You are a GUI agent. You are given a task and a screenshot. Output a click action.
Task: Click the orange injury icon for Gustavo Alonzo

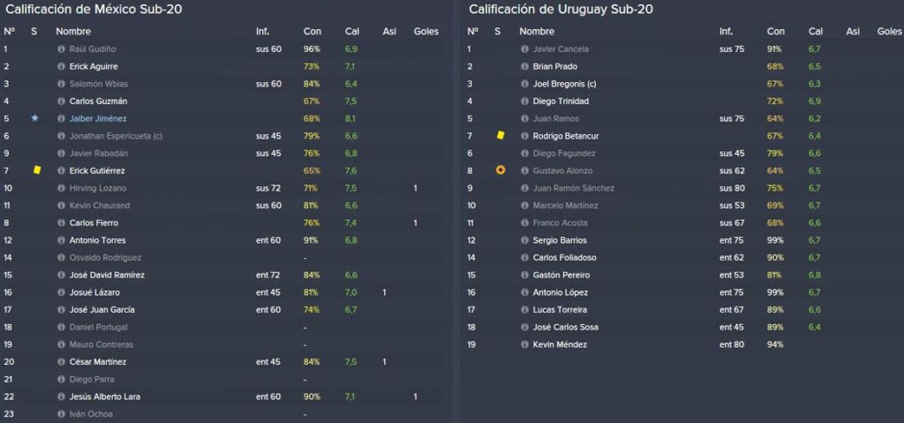click(x=501, y=170)
